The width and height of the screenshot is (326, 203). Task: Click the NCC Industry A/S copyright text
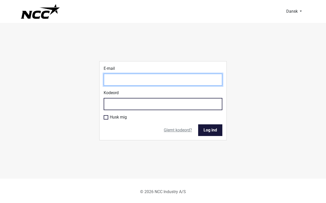click(163, 192)
